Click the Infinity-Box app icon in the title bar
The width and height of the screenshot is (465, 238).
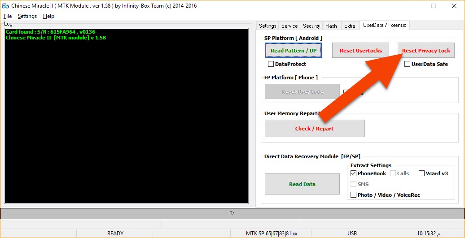(5, 6)
